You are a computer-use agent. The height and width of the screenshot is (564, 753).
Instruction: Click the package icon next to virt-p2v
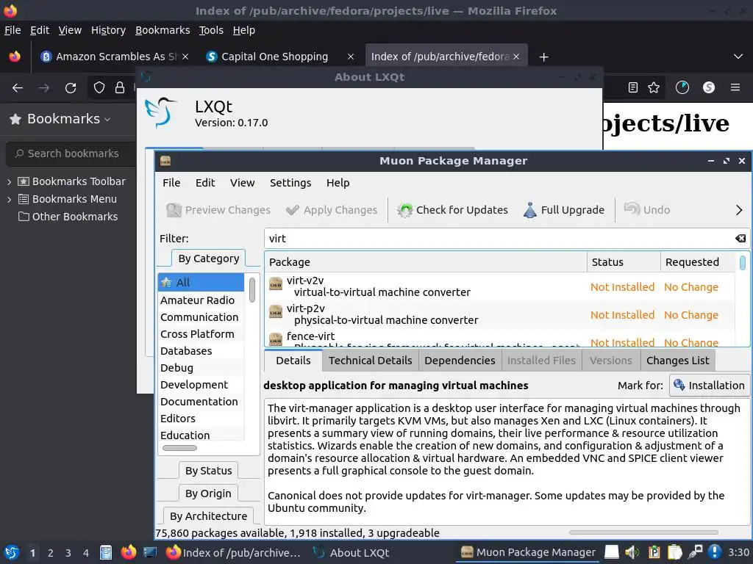tap(276, 312)
